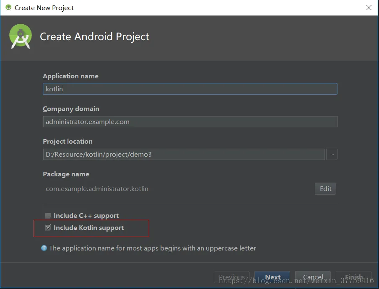The width and height of the screenshot is (379, 289).
Task: Click the info icon beside the naming hint
Action: [x=44, y=248]
